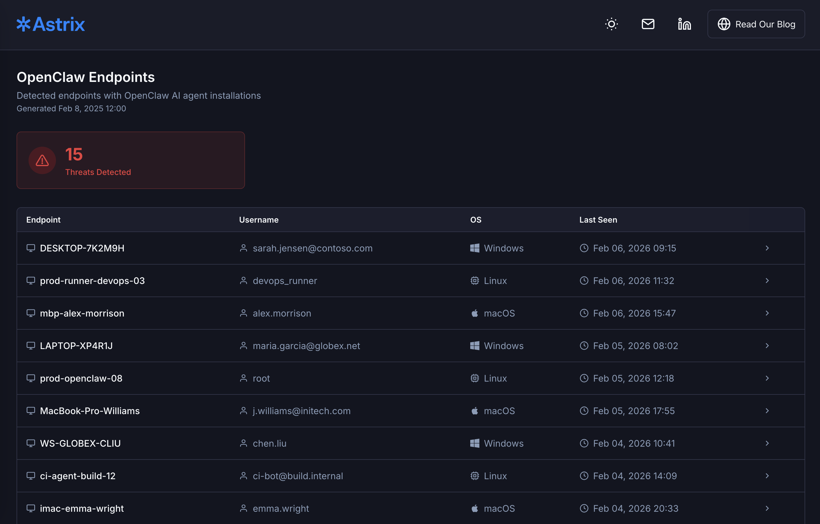Click sarah.jensen@contoso.com username

click(312, 248)
